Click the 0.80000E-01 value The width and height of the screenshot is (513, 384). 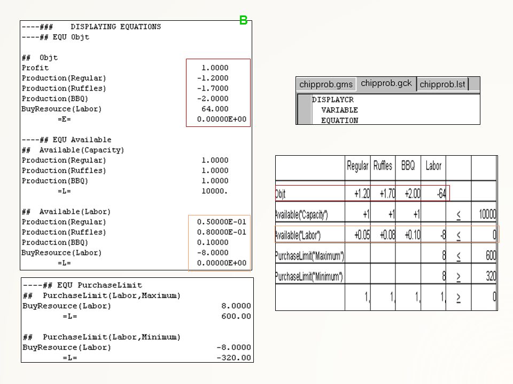221,232
